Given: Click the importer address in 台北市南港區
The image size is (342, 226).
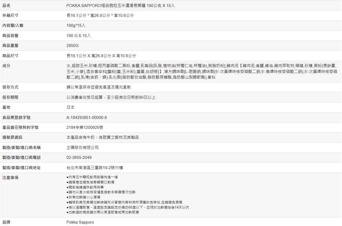Looking at the screenshot, I should tap(95, 168).
